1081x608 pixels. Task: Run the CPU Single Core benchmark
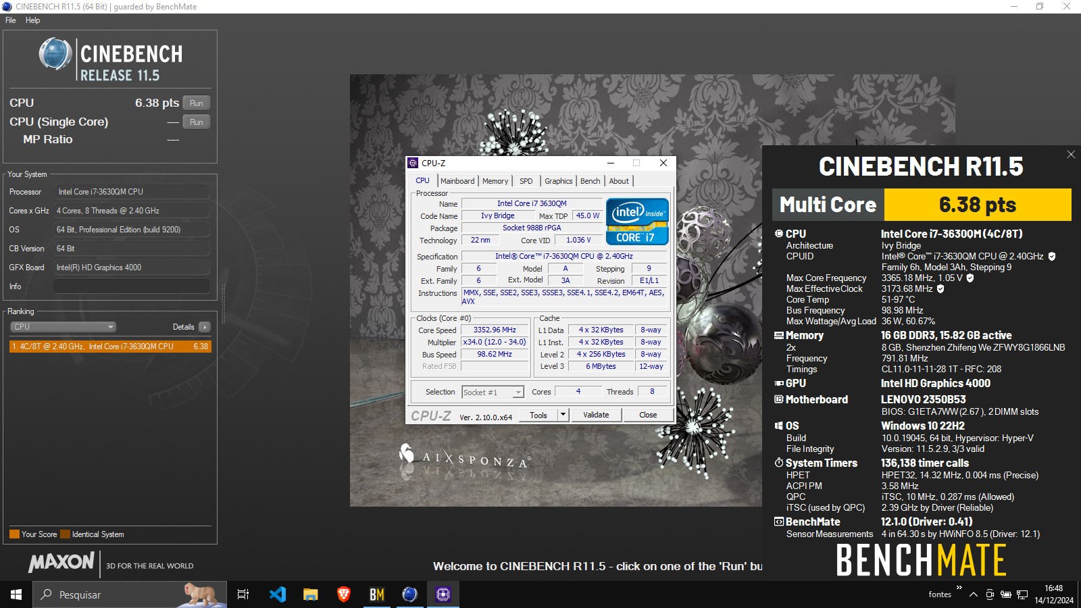(x=197, y=122)
